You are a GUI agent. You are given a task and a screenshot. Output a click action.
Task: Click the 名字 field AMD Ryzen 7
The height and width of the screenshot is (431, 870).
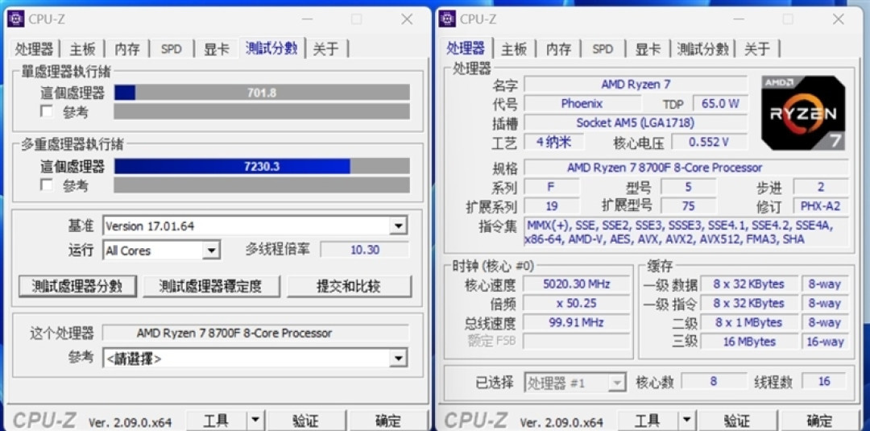(x=636, y=85)
